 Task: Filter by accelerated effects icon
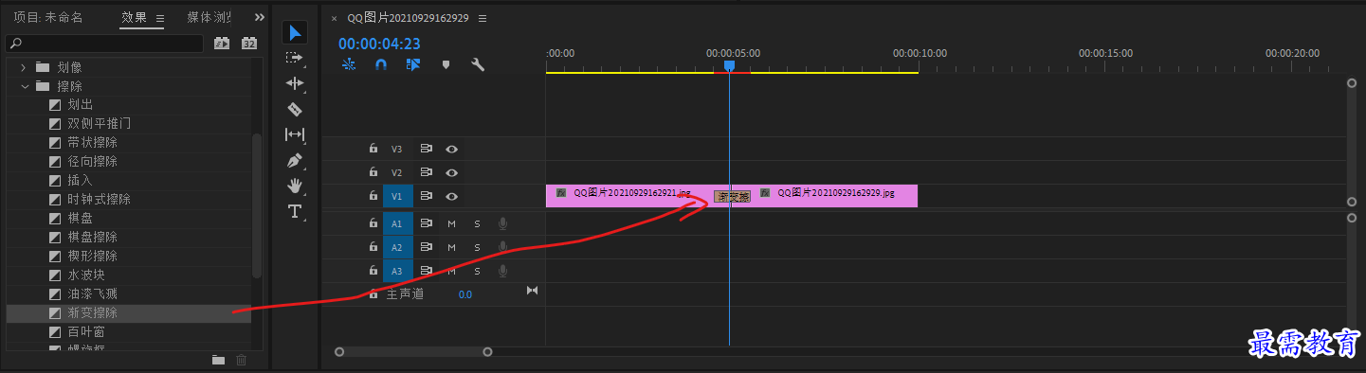point(222,44)
